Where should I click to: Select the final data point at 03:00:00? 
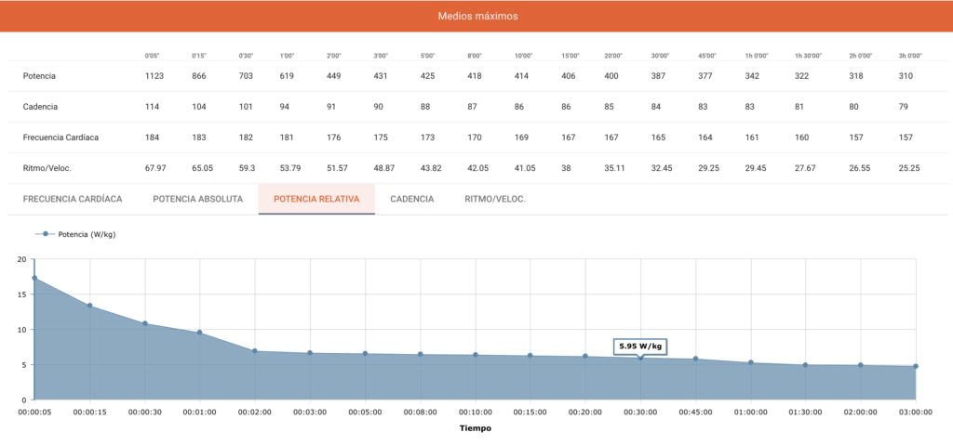[916, 366]
